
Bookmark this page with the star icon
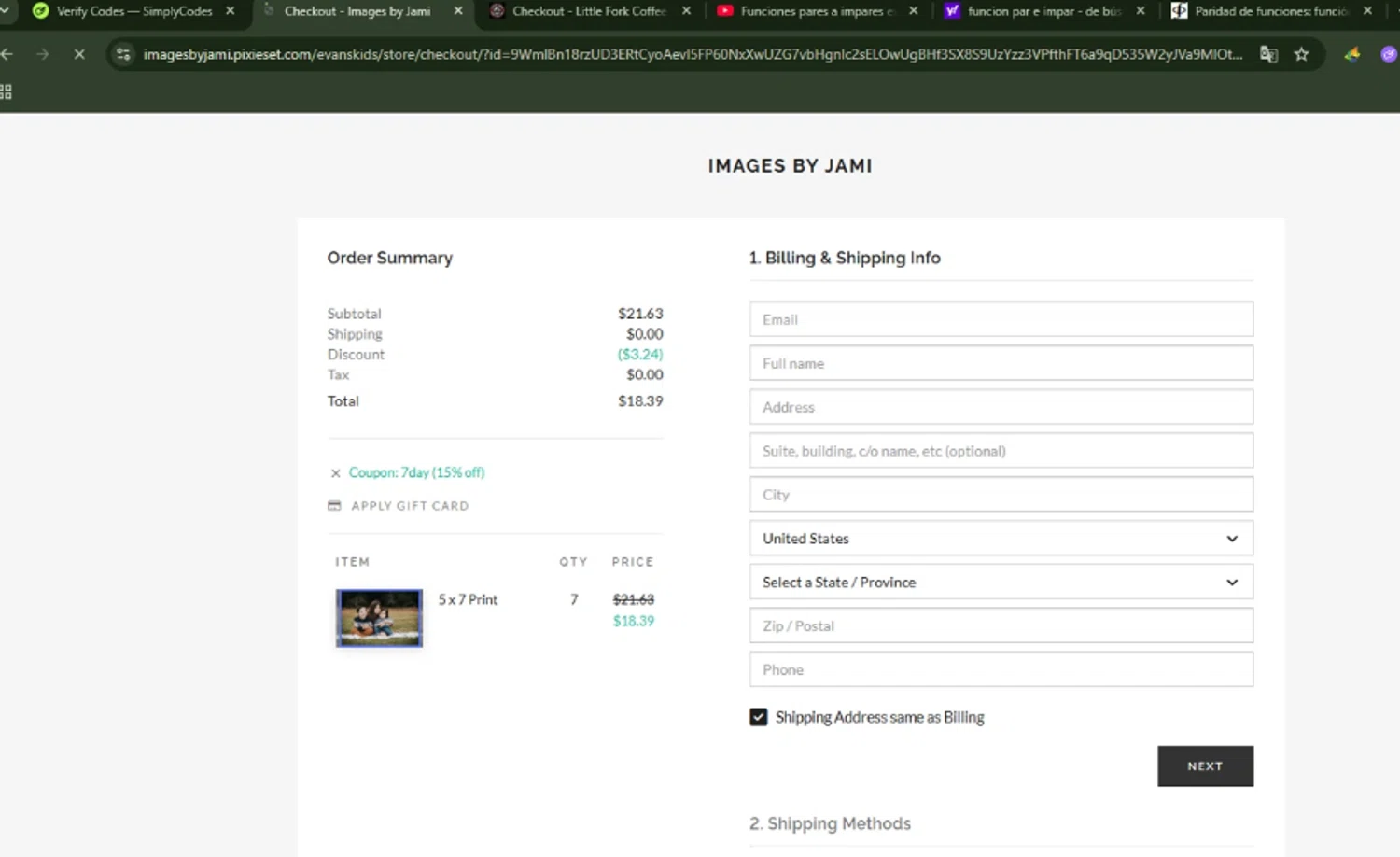coord(1302,54)
